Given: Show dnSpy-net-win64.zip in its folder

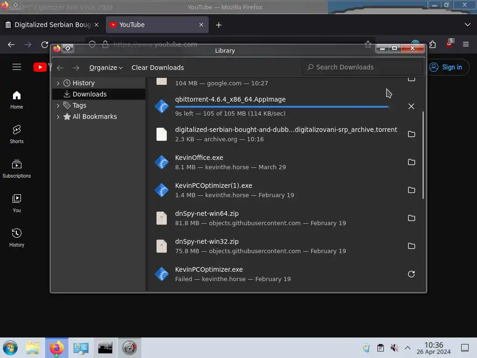Looking at the screenshot, I should (411, 218).
